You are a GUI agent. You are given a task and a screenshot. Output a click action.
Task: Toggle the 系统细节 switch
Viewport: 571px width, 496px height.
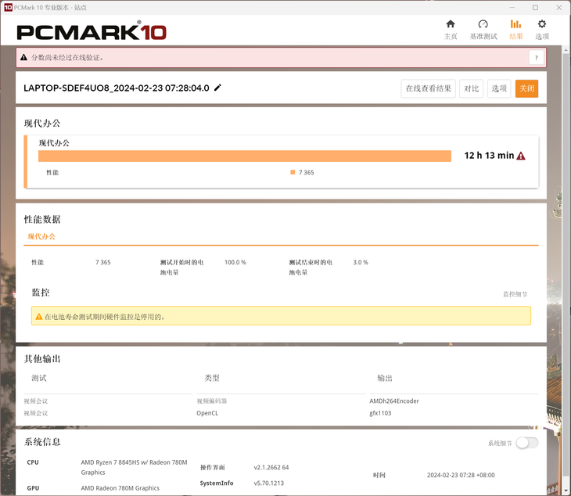coord(527,443)
